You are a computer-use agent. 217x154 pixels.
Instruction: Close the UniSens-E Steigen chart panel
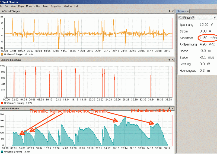point(173,11)
